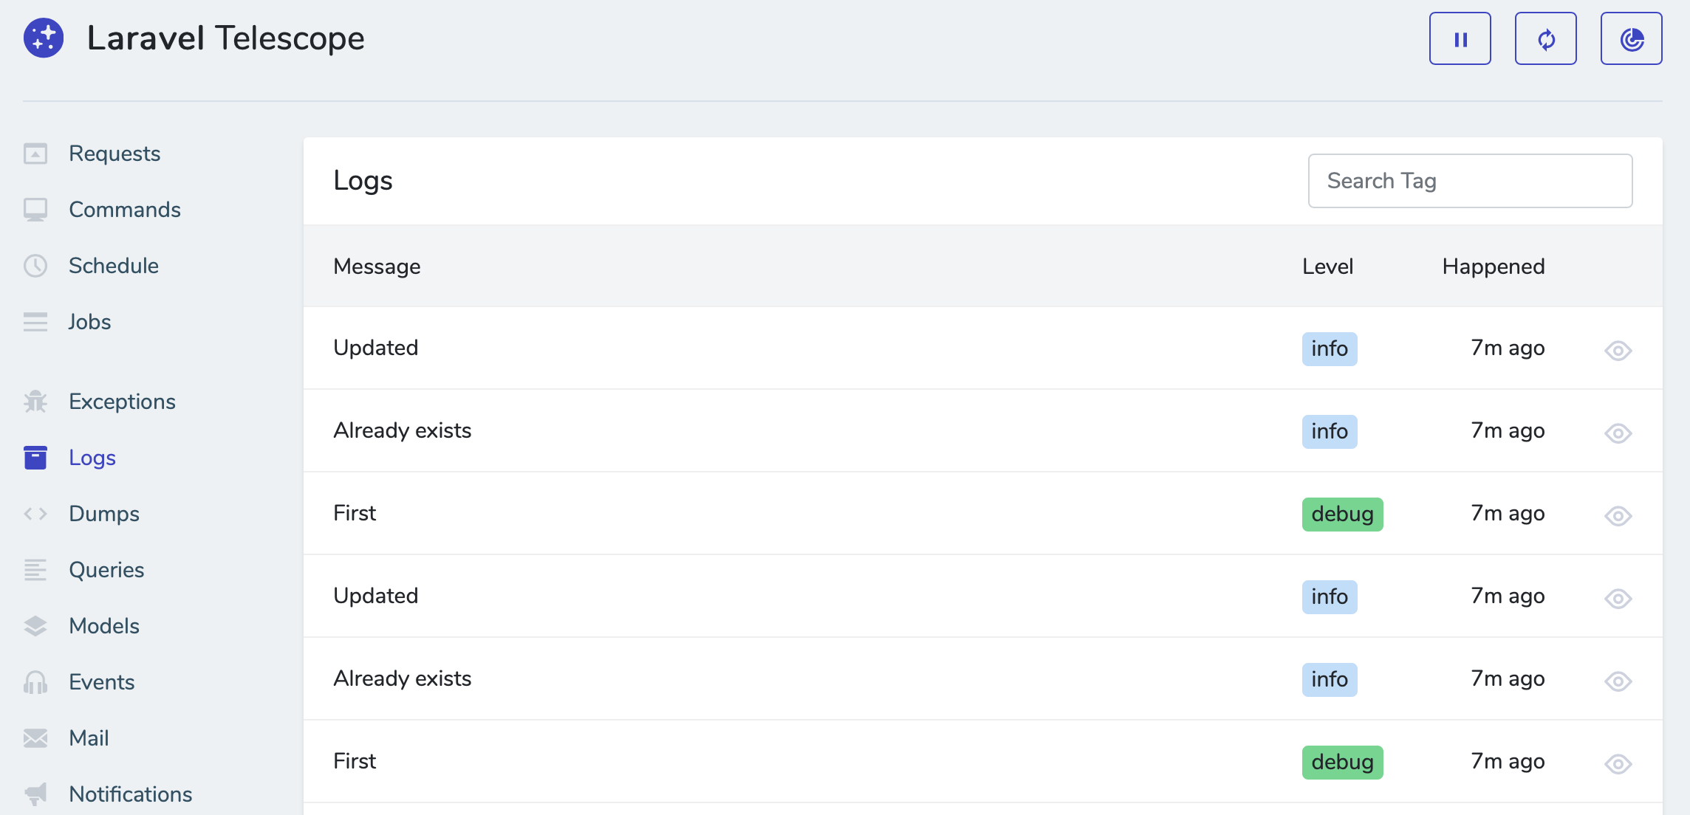The image size is (1690, 815).
Task: Click the Schedule clock icon
Action: click(35, 266)
